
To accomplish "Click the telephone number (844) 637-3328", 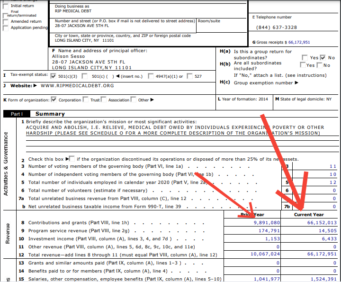I will coord(277,27).
